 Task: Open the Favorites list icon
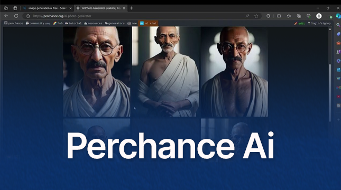point(289,16)
